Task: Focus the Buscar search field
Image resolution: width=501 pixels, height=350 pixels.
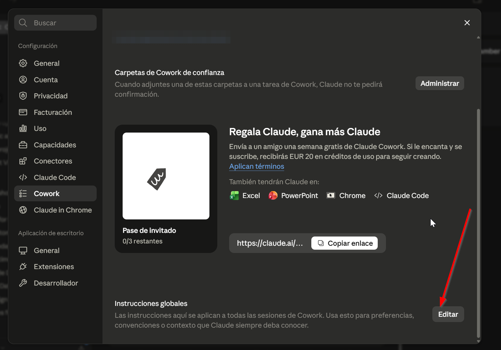Action: tap(55, 23)
